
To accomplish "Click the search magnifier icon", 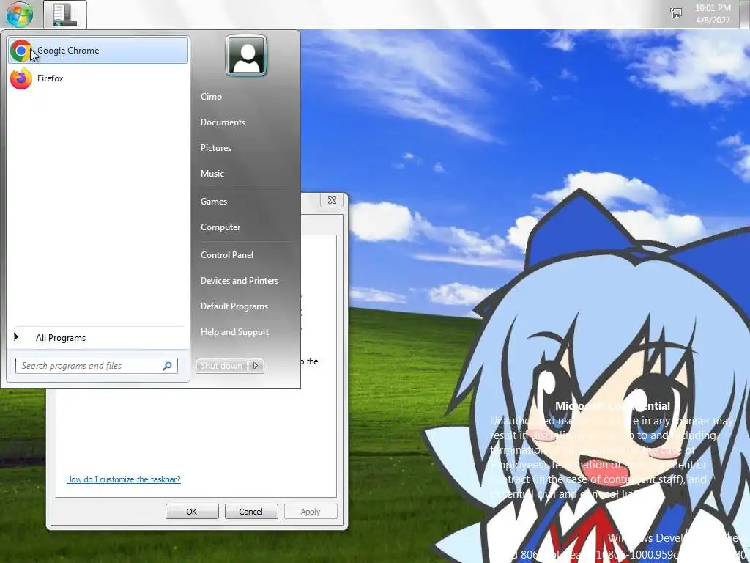I will click(x=167, y=366).
